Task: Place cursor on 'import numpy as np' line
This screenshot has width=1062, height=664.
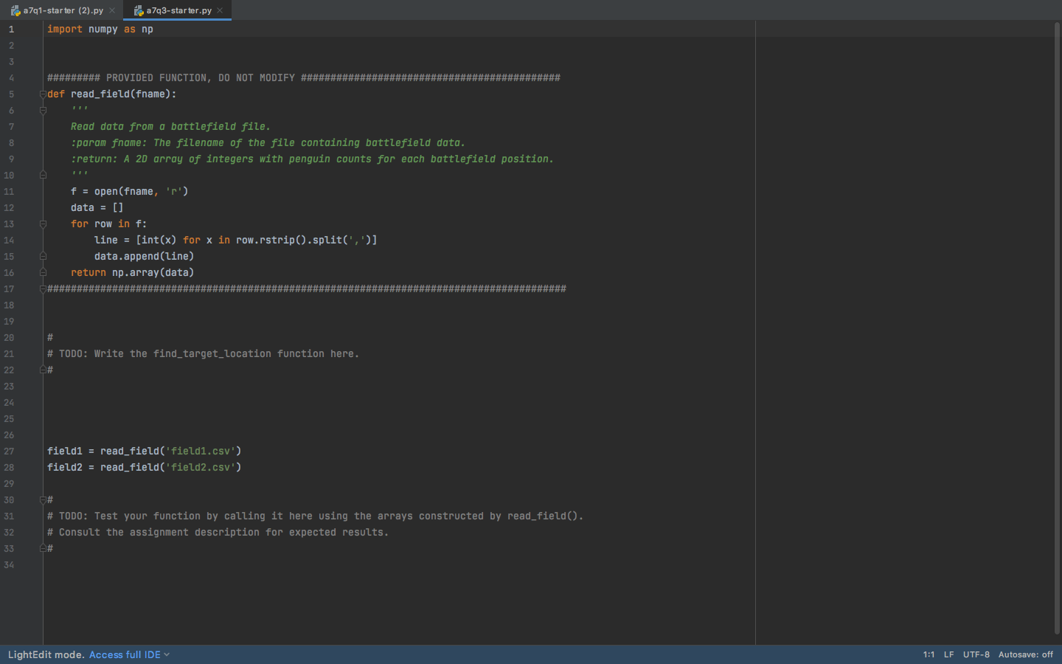Action: [x=100, y=30]
